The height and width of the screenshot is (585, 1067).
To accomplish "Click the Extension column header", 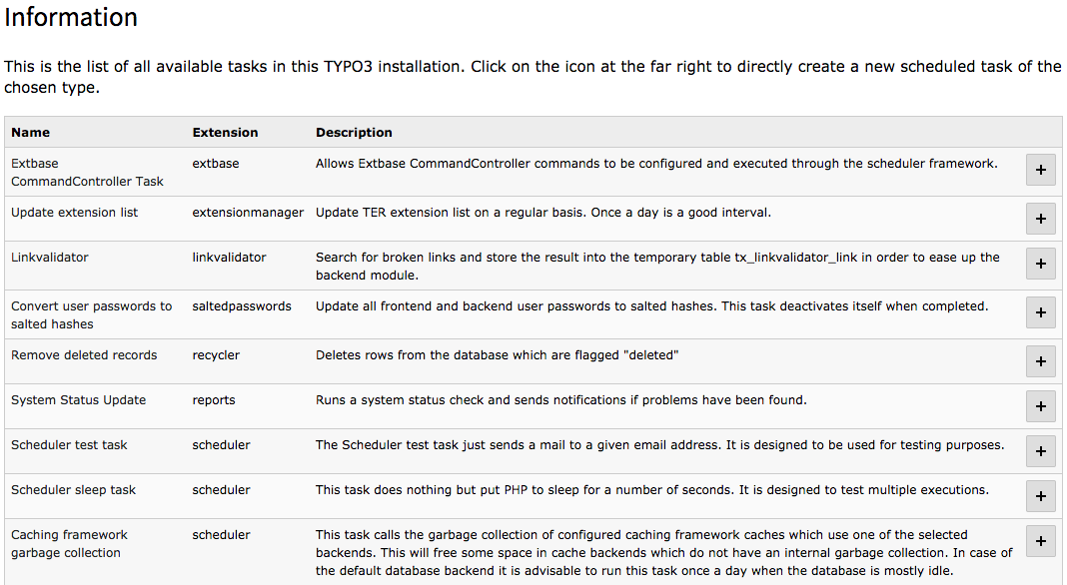I will (225, 133).
